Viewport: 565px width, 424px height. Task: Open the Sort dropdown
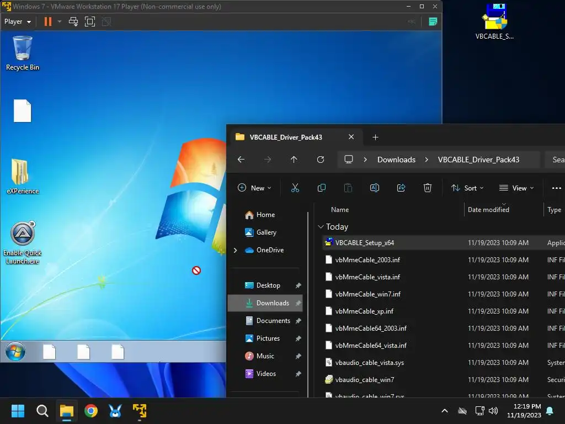467,188
